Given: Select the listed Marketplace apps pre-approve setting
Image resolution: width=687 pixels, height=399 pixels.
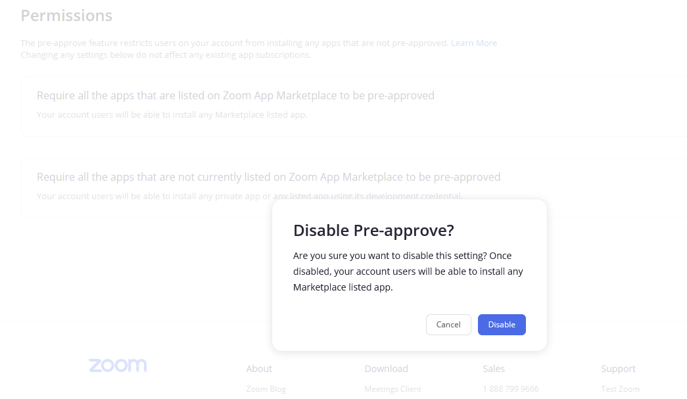Looking at the screenshot, I should tap(235, 96).
